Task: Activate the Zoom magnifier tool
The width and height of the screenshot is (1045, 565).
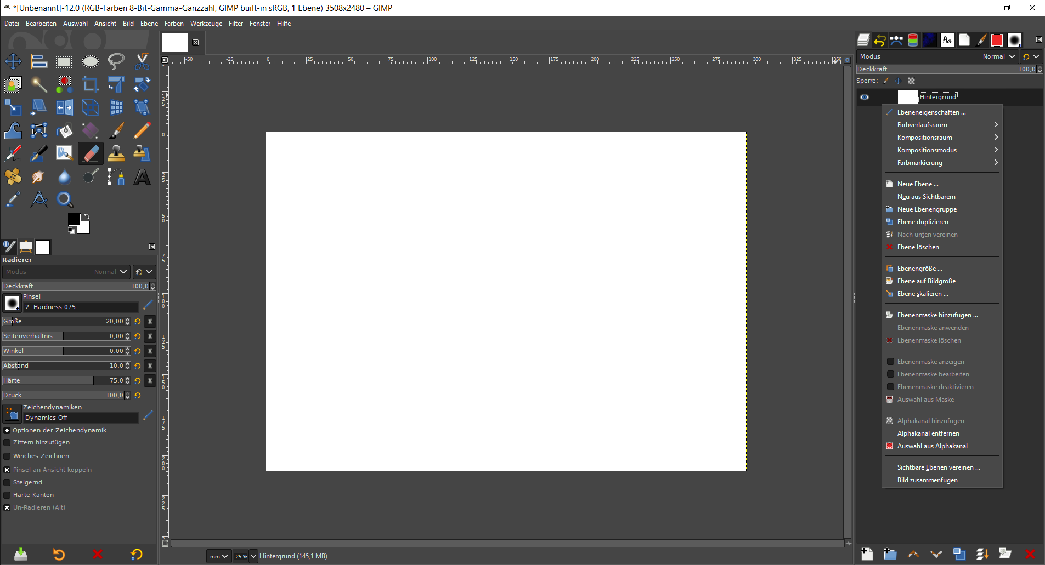Action: point(65,199)
